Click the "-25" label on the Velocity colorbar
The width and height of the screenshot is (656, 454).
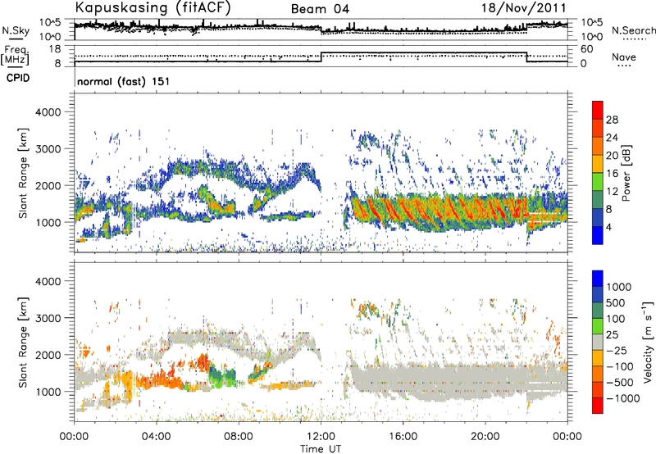tap(616, 350)
